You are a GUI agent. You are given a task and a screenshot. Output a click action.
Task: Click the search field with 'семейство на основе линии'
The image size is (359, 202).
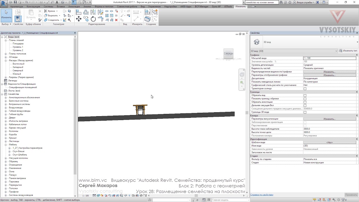[x=262, y=2]
